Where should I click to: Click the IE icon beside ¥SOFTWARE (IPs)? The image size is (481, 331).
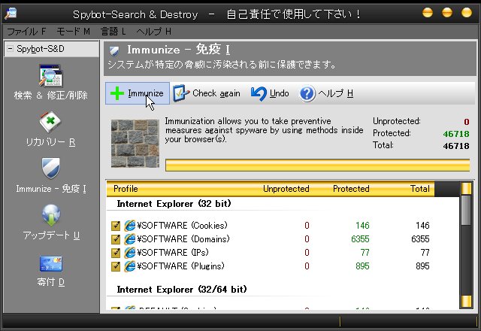(130, 253)
